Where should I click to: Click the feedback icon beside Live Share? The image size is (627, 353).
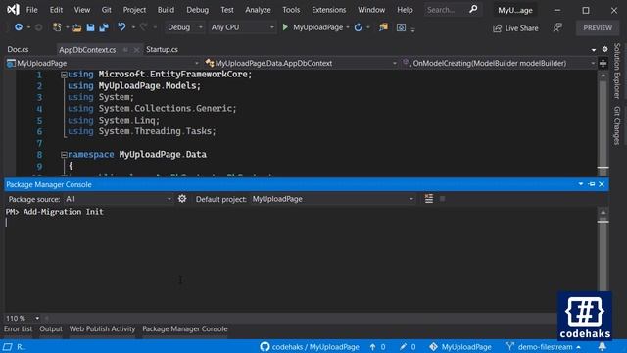(x=557, y=27)
